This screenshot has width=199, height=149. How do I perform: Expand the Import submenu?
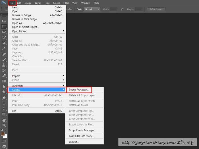tap(37, 76)
